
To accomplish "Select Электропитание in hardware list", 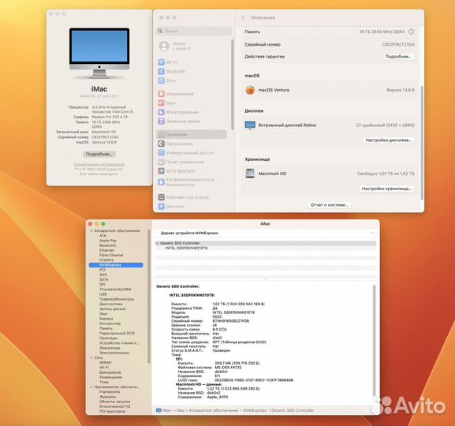I will (114, 353).
